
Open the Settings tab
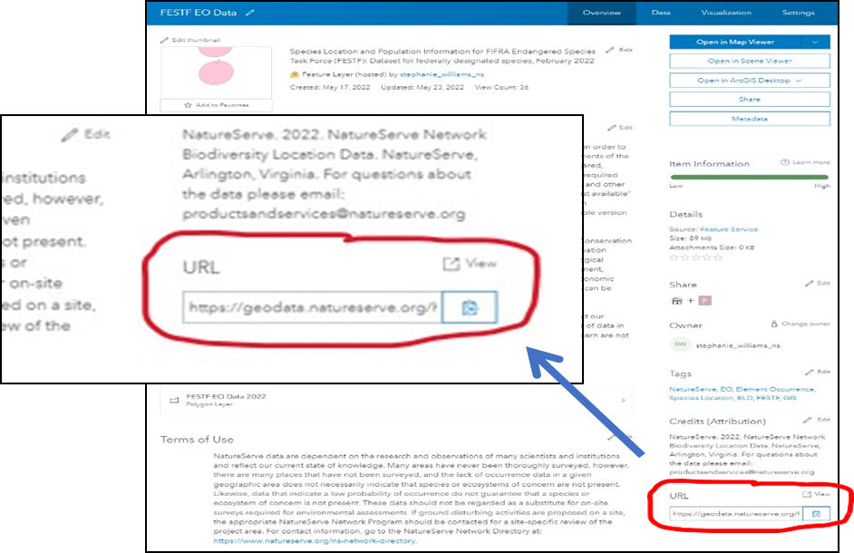click(x=798, y=13)
